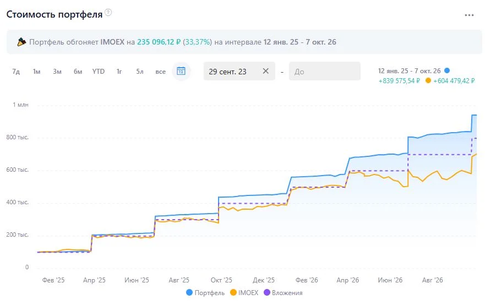Click the 600 тыс. axis label
Image resolution: width=485 pixels, height=305 pixels.
tap(17, 170)
